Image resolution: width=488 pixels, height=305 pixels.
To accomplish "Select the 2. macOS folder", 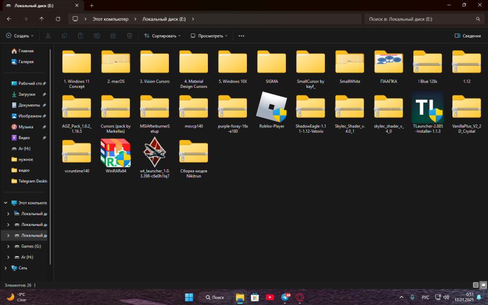I will [x=116, y=62].
